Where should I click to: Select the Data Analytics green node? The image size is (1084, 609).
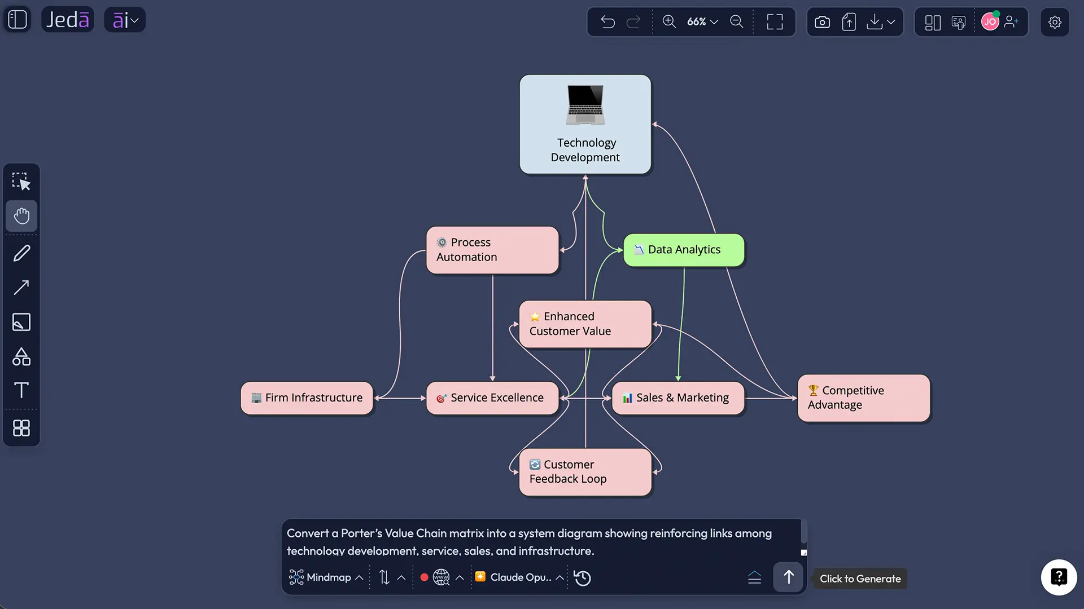(x=684, y=250)
